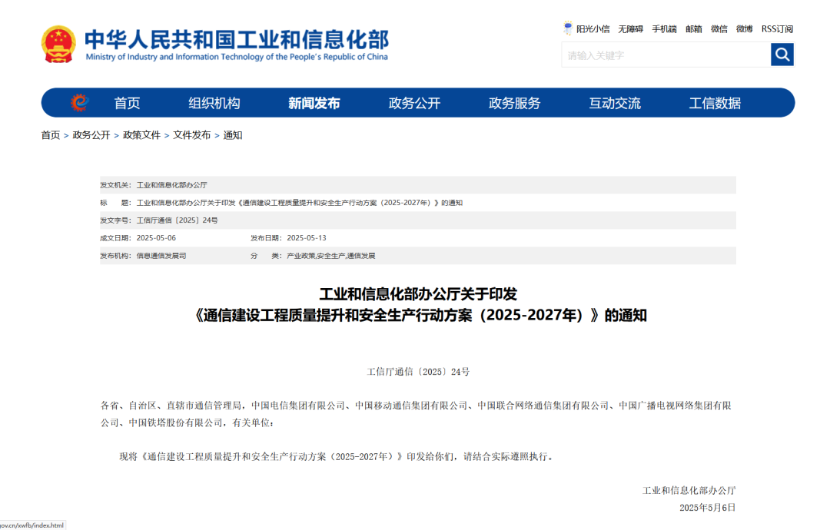Click the magnifier search button

782,55
